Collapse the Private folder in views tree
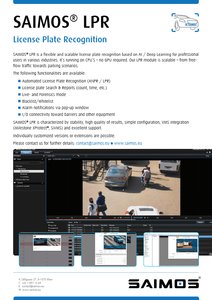 click(x=15, y=166)
